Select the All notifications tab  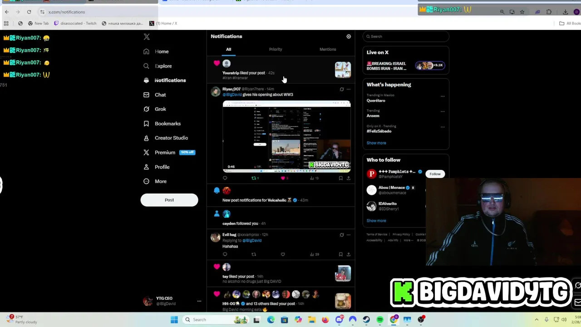[x=229, y=50]
